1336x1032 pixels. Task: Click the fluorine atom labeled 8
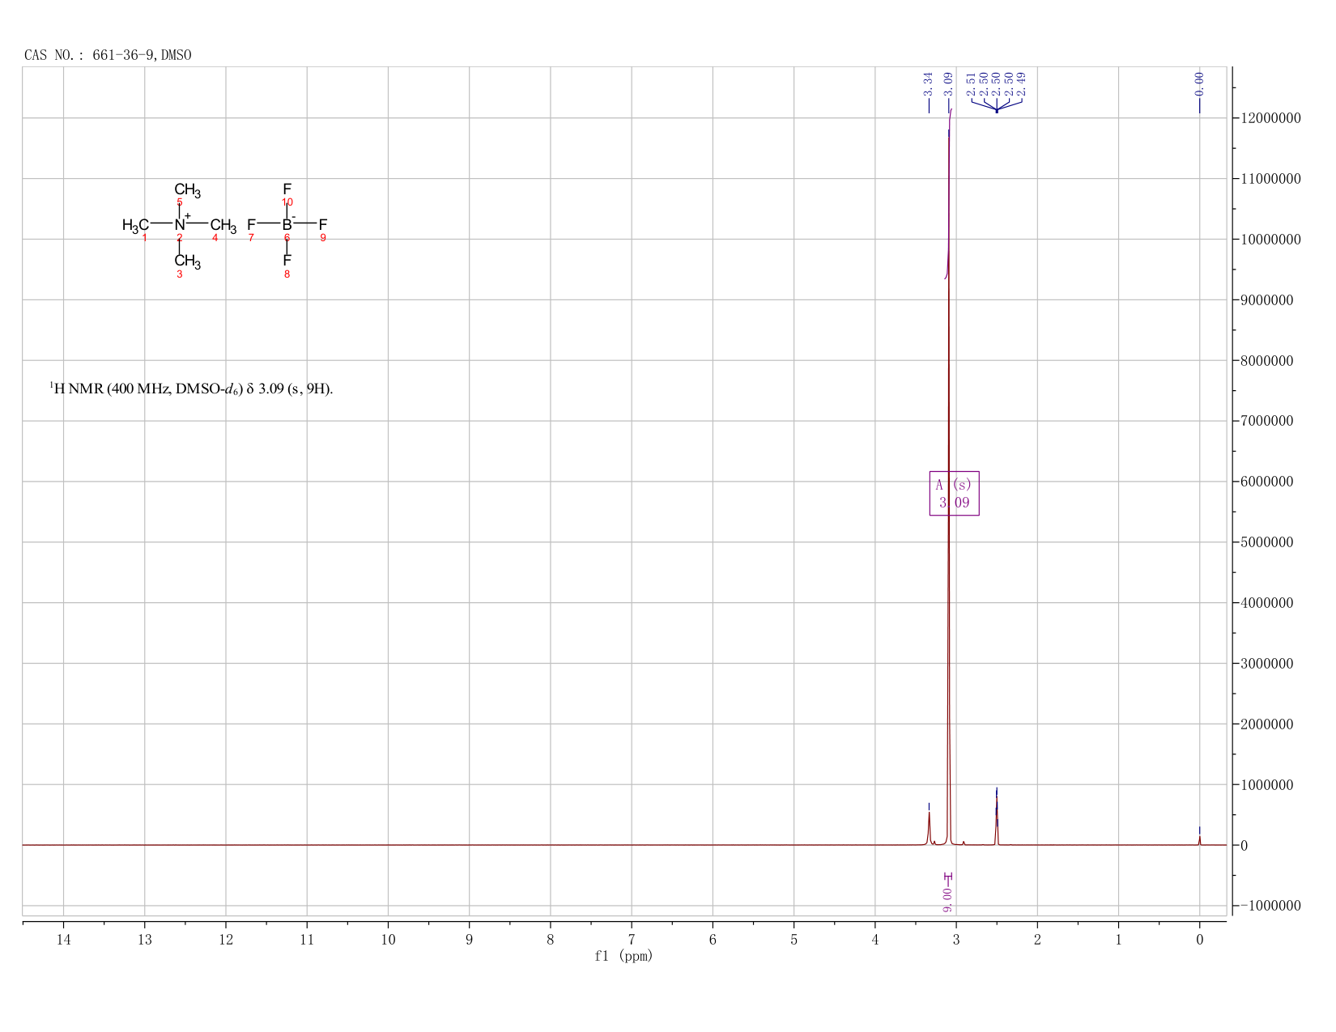(287, 261)
